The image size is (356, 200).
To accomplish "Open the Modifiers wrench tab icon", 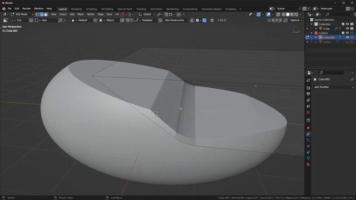I will 308,134.
